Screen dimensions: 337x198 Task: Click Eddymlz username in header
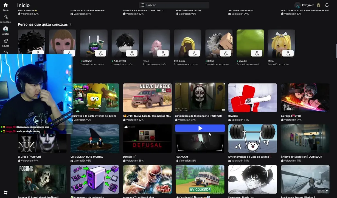(x=308, y=5)
